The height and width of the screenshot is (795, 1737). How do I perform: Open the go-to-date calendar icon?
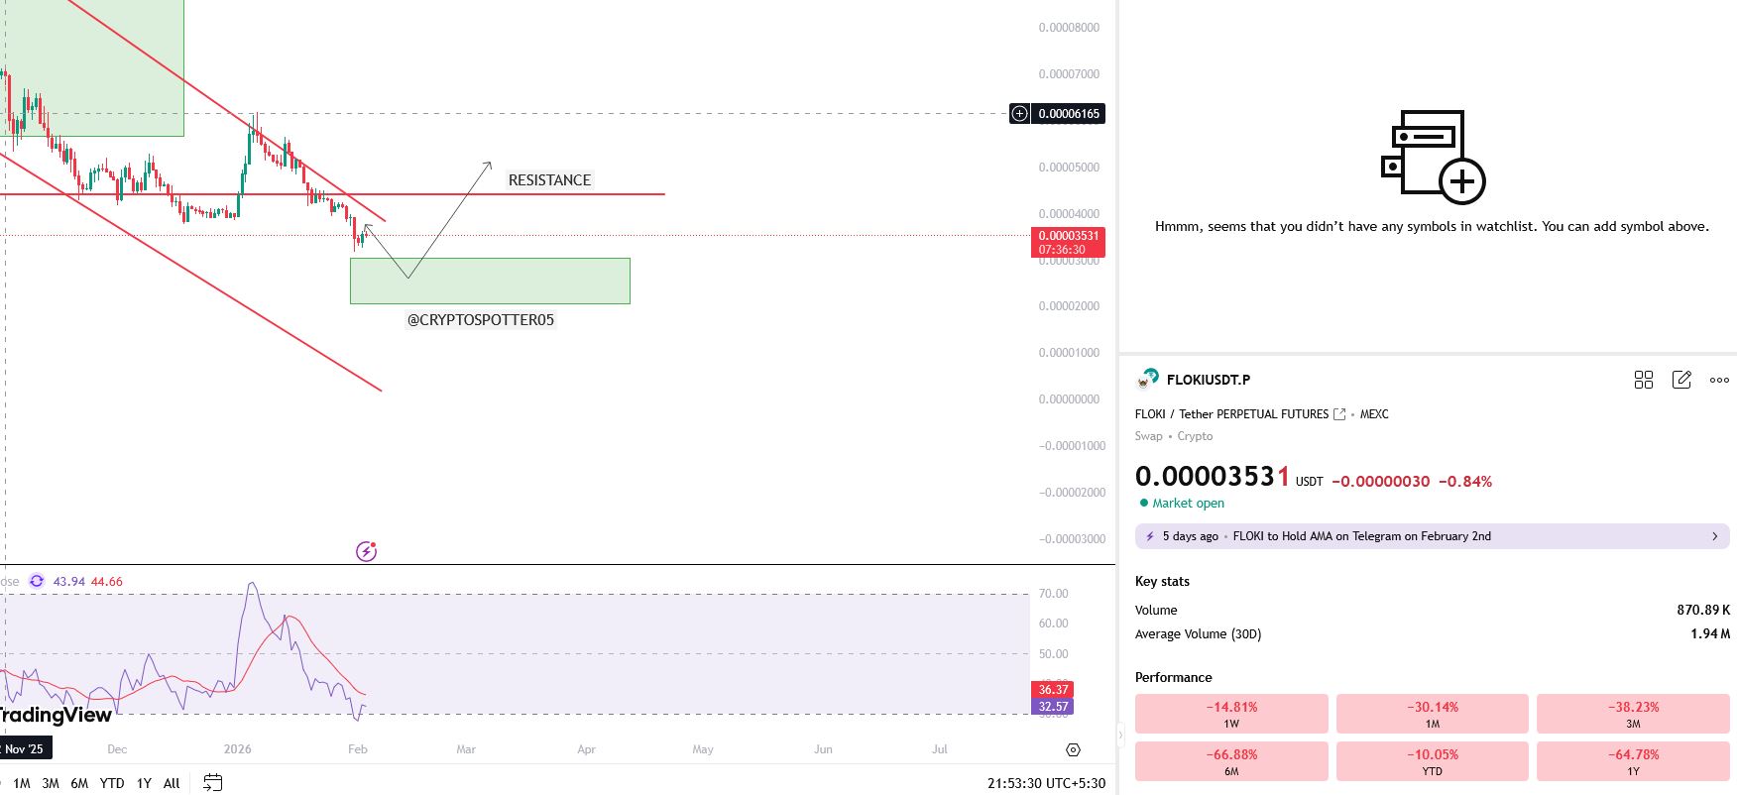[212, 783]
